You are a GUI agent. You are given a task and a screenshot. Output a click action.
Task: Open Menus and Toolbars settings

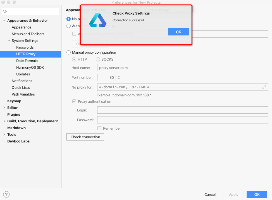tap(28, 34)
